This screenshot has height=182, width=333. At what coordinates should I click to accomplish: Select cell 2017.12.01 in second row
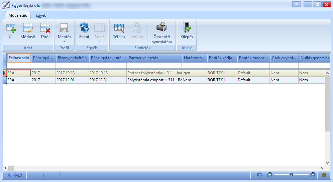point(72,80)
